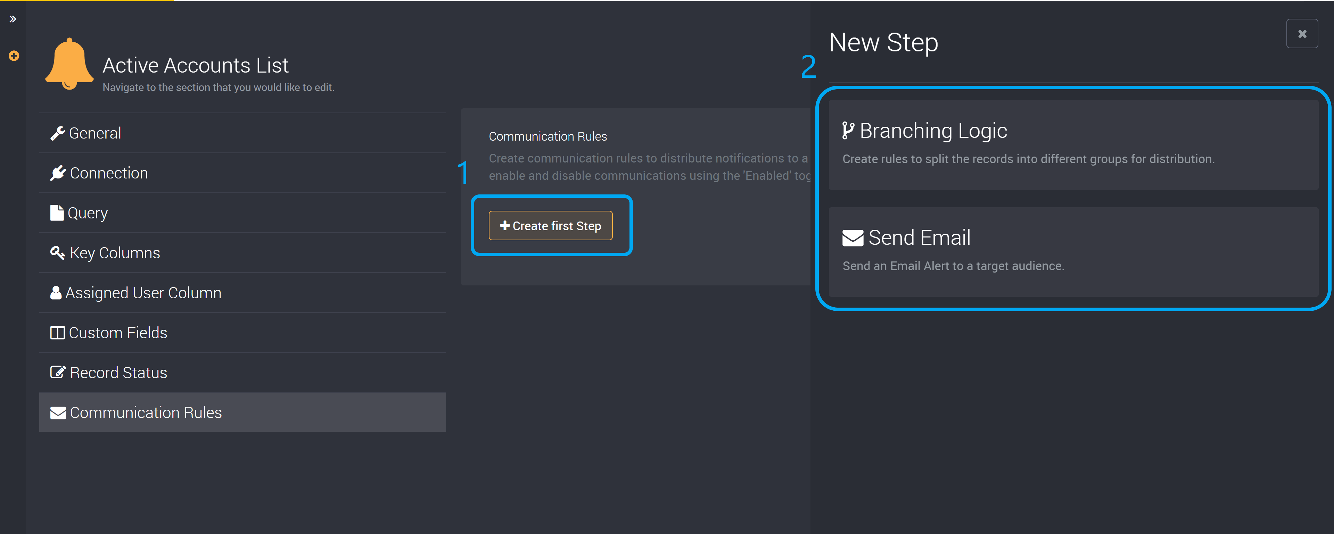Click the Create first Step button
1334x534 pixels.
(551, 226)
